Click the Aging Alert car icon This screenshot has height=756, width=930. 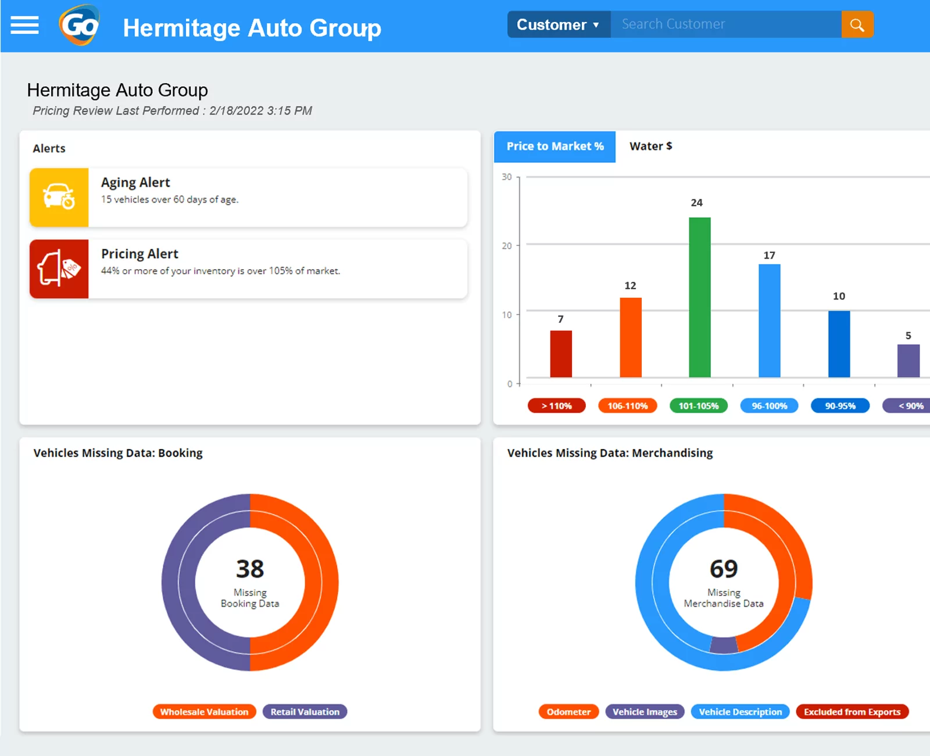[59, 197]
